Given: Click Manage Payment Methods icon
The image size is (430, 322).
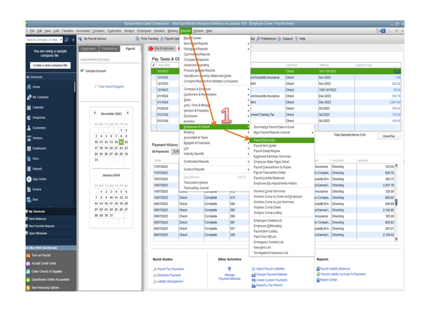Looking at the screenshot, I should 229,269.
